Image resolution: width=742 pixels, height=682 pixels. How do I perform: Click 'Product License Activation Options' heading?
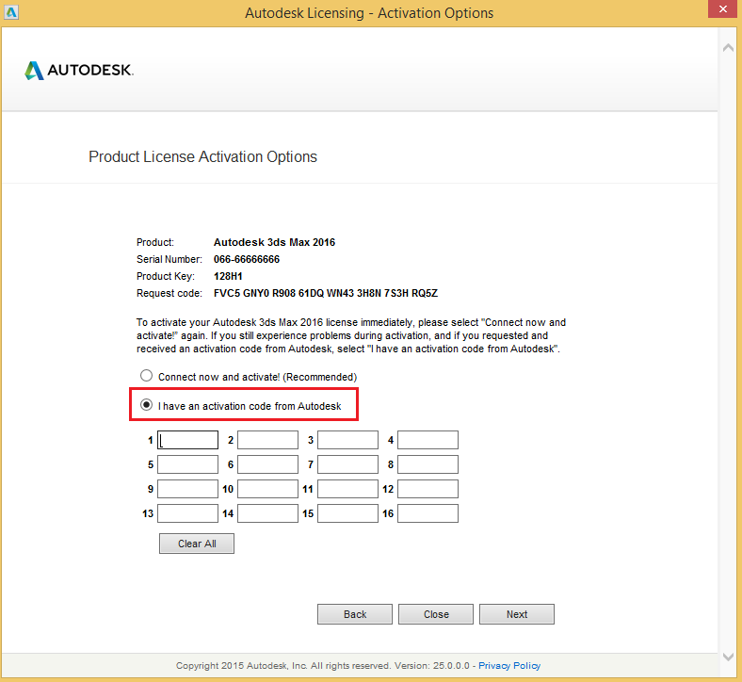[203, 156]
